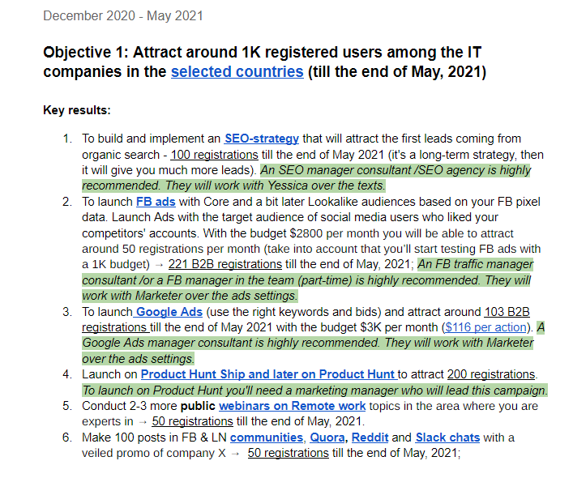
Task: Click the highlighted Product Hunt marketing manager note
Action: pos(314,391)
